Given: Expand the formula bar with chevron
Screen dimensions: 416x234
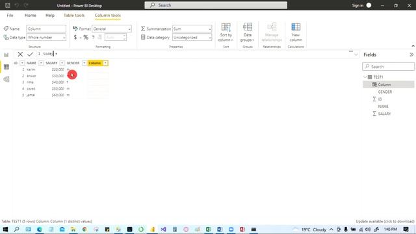Looking at the screenshot, I should click(356, 55).
